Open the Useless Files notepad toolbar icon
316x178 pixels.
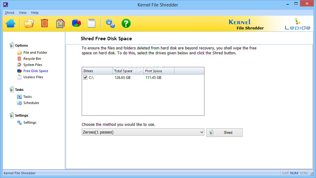(92, 23)
